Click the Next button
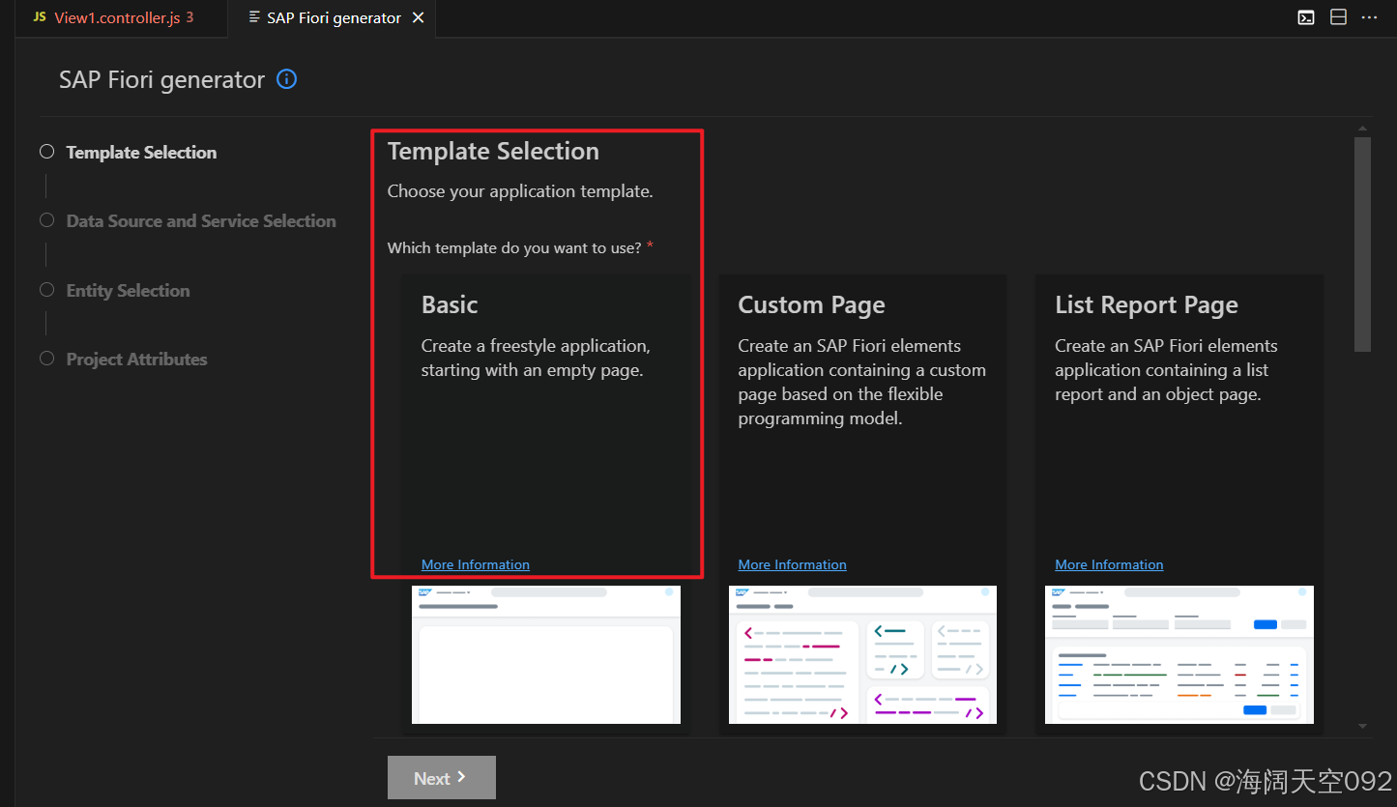Screen dimensions: 1397x807 442,778
